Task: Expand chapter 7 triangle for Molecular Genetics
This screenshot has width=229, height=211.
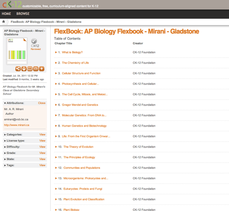Action: pyautogui.click(x=56, y=115)
